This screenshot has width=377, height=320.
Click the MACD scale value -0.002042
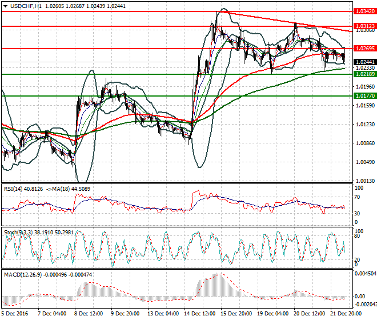pyautogui.click(x=366, y=305)
